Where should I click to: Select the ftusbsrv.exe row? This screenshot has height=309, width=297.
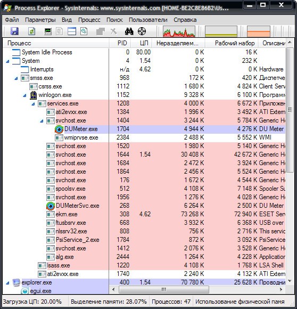[144, 223]
